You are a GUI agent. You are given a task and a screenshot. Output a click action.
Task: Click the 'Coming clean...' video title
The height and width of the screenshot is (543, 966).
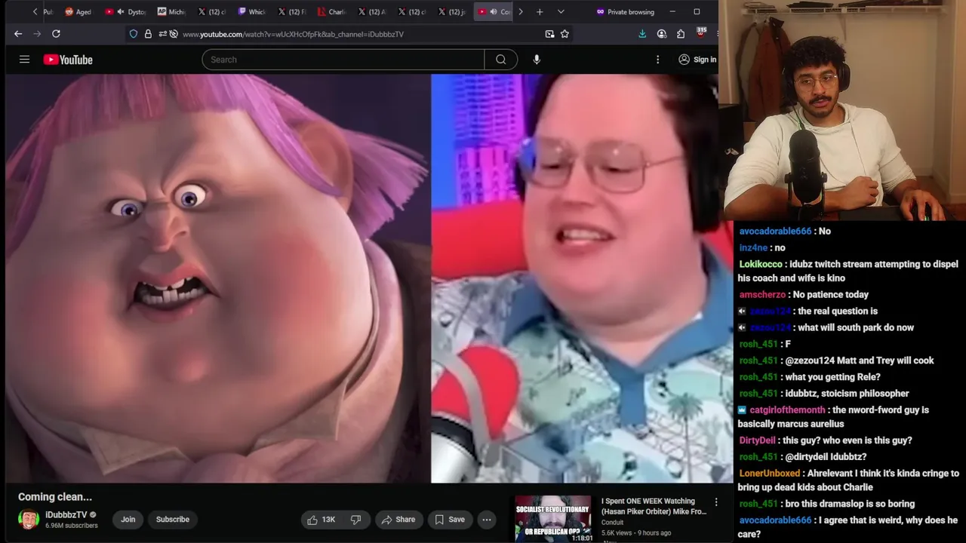pyautogui.click(x=55, y=497)
